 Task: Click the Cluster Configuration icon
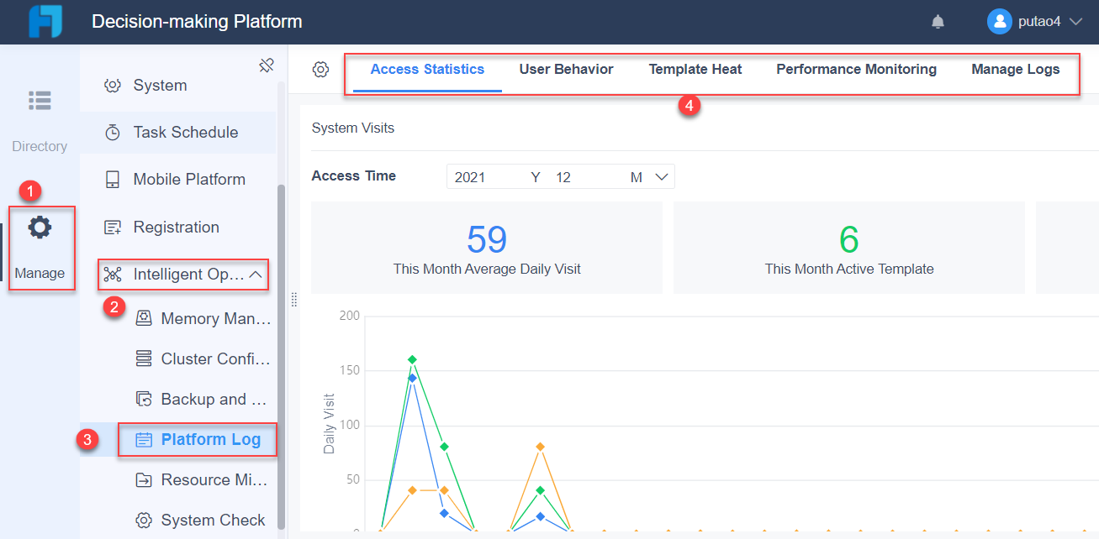click(x=144, y=358)
